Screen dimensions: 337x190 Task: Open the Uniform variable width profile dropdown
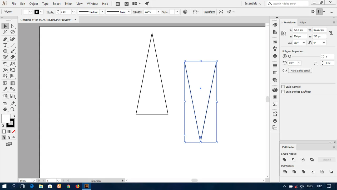point(102,12)
